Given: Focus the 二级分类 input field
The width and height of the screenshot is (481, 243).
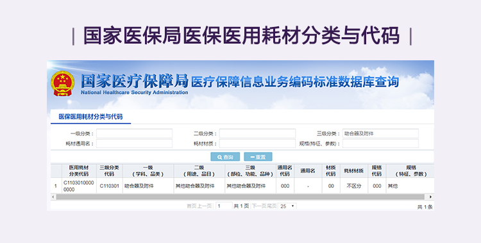Looking at the screenshot, I should coord(257,133).
